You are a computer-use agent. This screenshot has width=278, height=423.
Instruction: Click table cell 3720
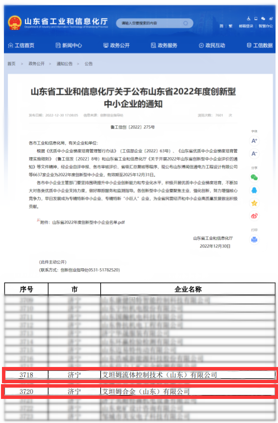(x=26, y=392)
